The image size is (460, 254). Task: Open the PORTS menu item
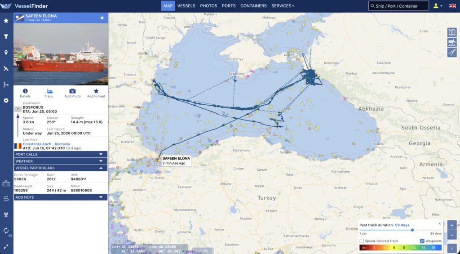pos(229,6)
